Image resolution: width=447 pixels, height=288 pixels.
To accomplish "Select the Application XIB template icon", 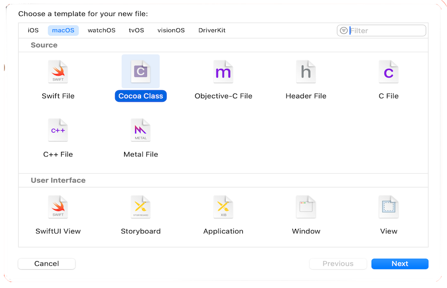I will 223,207.
